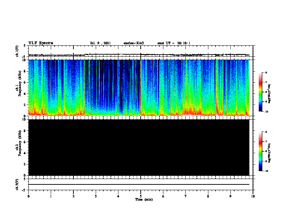
Task: Click ch.2 colorbar log(PSD) units label
Action: click(x=270, y=153)
